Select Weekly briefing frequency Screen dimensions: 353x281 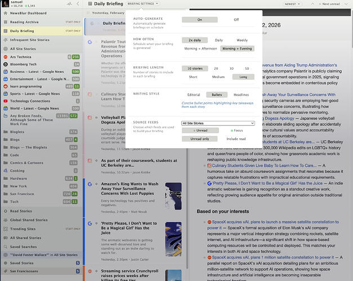(242, 40)
